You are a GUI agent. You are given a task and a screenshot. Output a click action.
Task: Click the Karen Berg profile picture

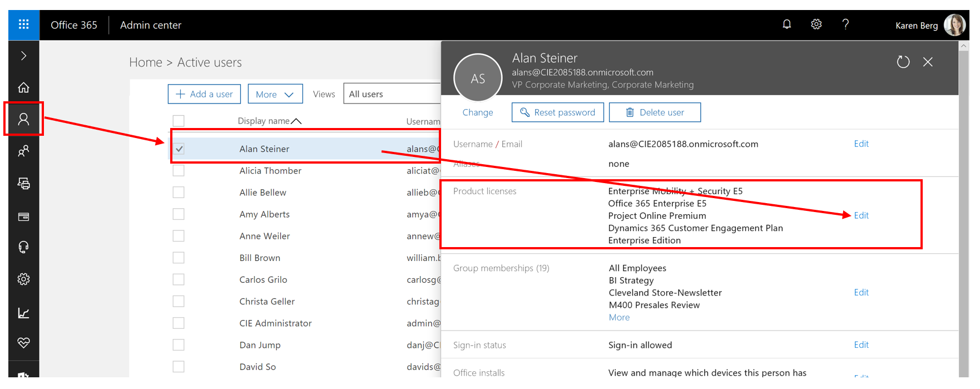[x=954, y=25]
